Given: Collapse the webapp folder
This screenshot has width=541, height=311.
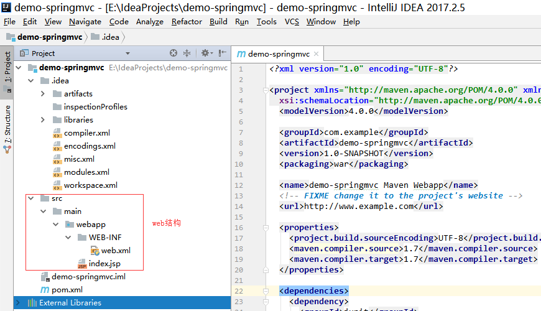Looking at the screenshot, I should (x=56, y=225).
